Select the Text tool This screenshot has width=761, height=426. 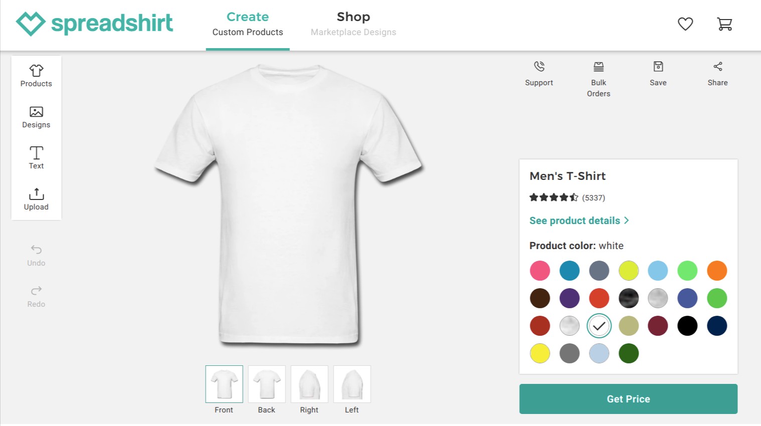[x=36, y=158]
